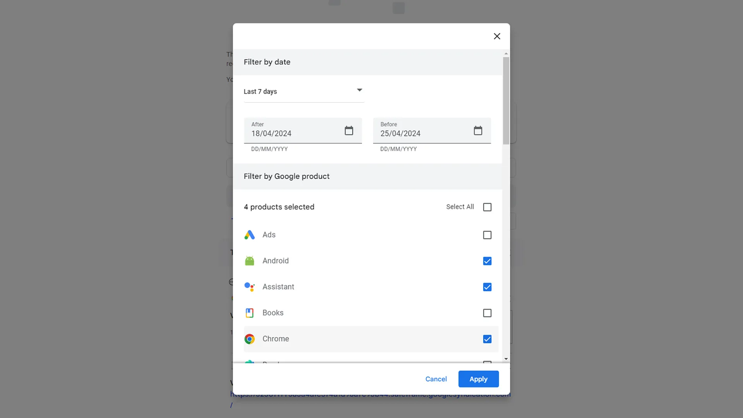Click the After date calendar icon

pos(349,130)
